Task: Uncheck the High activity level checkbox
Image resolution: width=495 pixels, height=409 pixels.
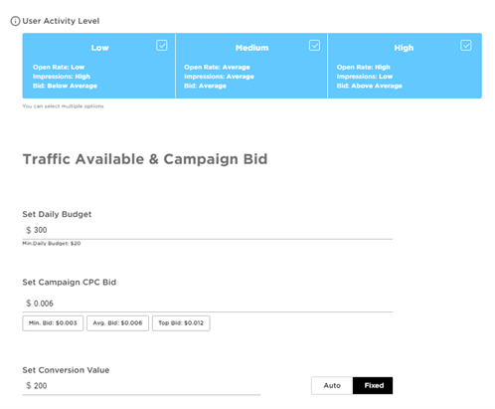Action: pyautogui.click(x=466, y=45)
